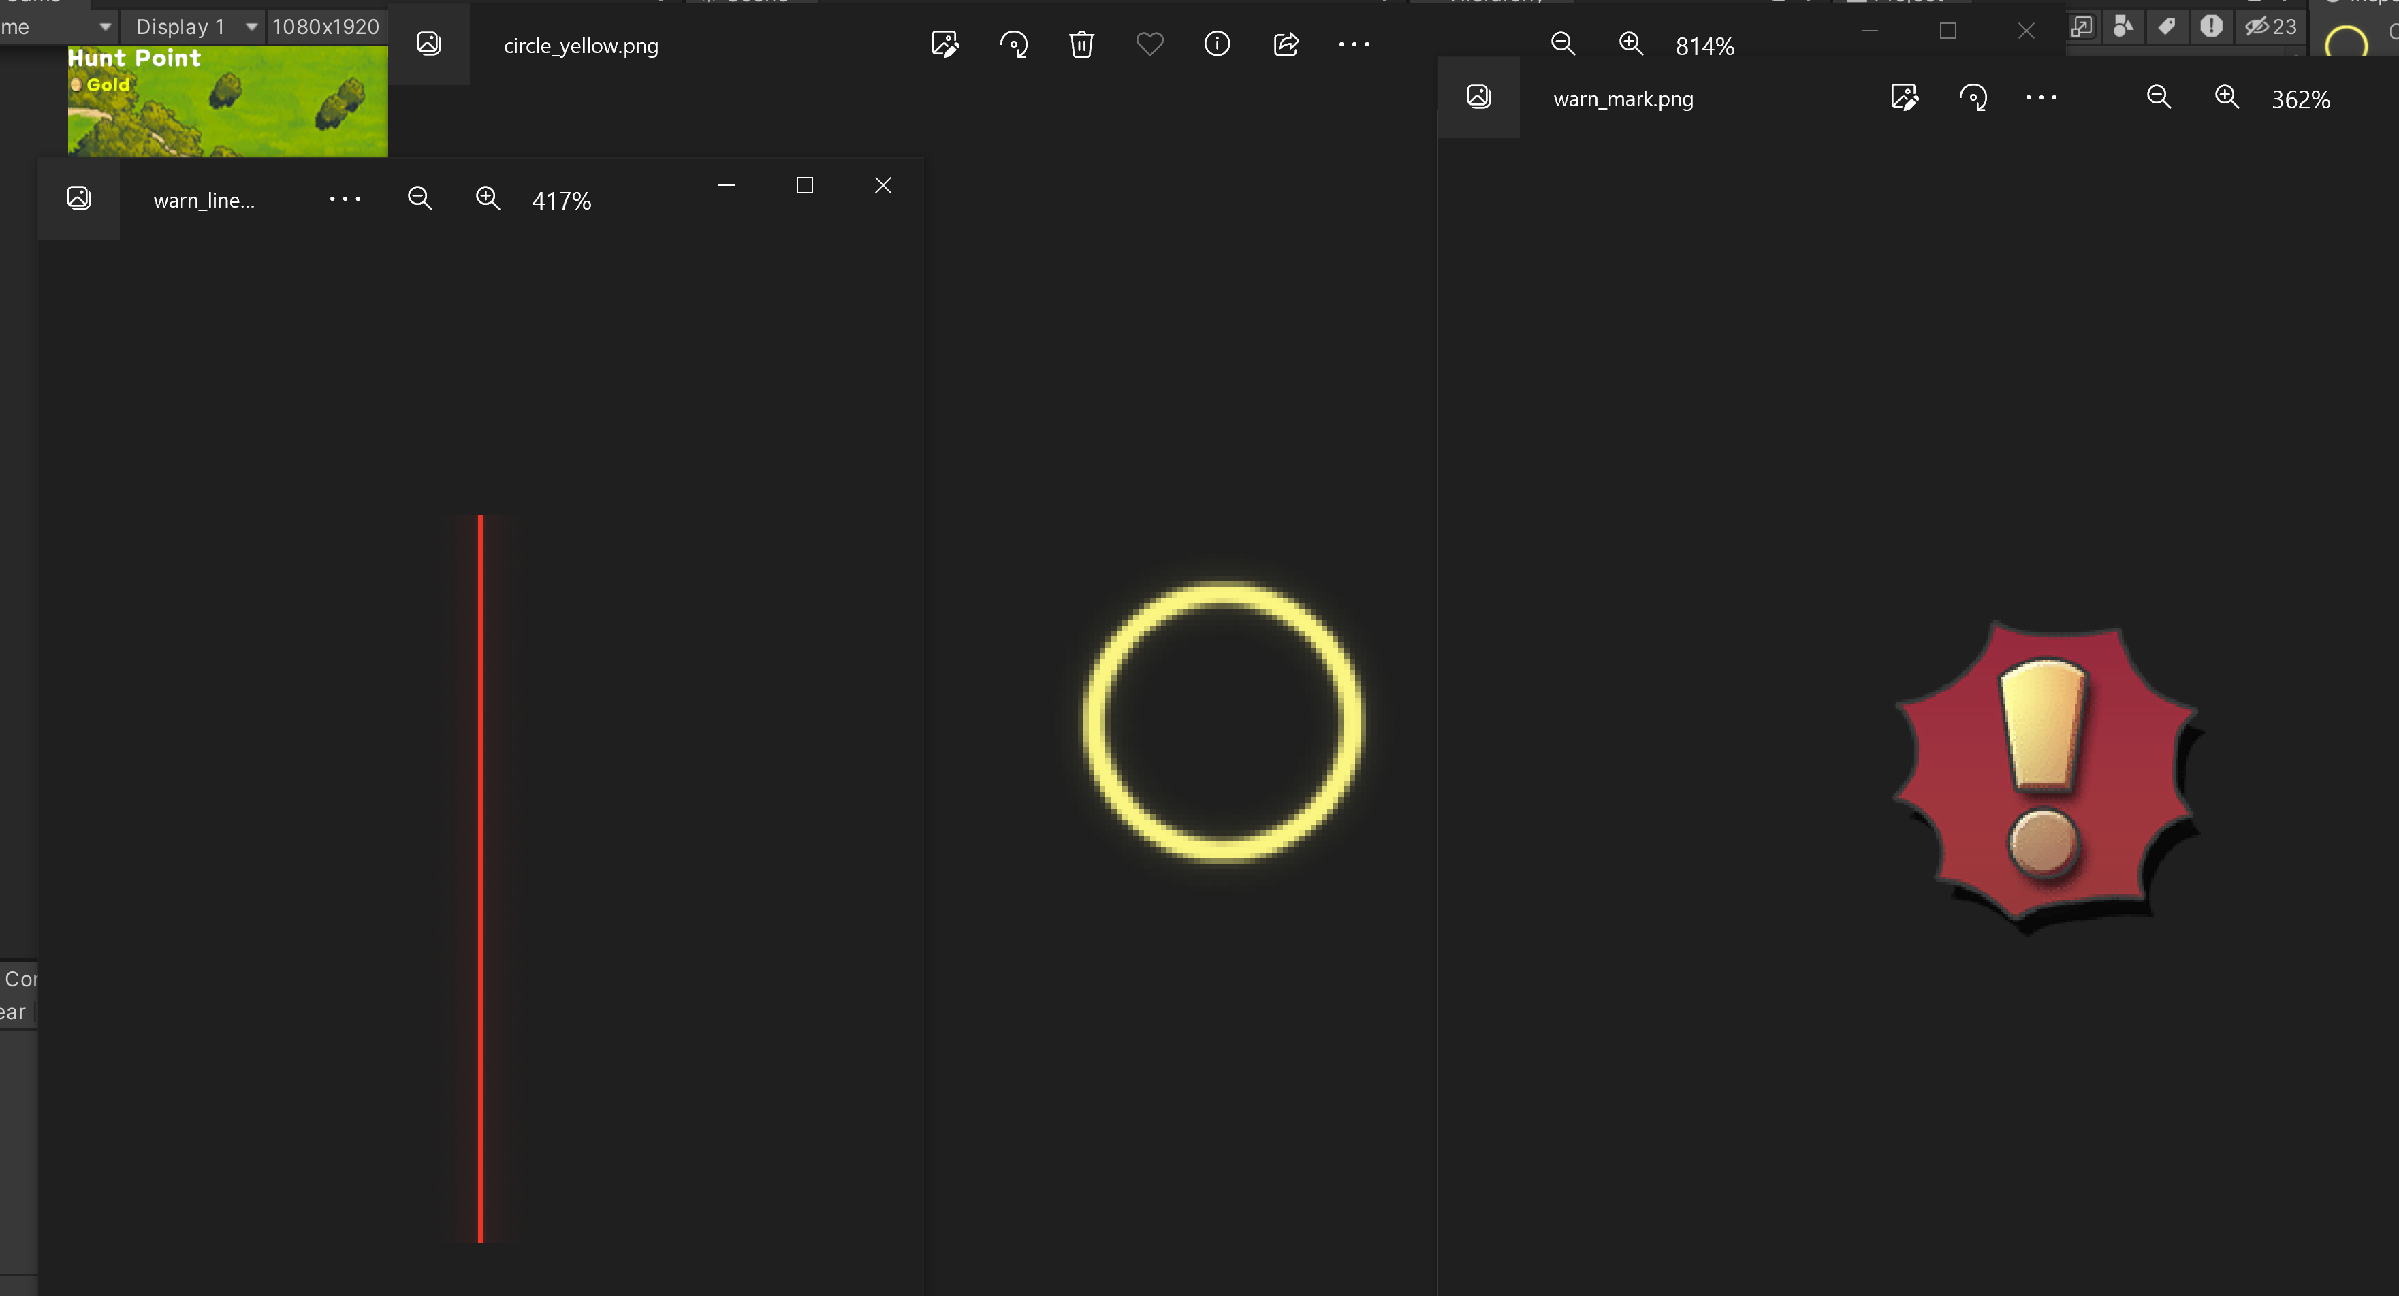Open the 1080x1920 resolution dropdown
This screenshot has width=2399, height=1296.
click(325, 26)
